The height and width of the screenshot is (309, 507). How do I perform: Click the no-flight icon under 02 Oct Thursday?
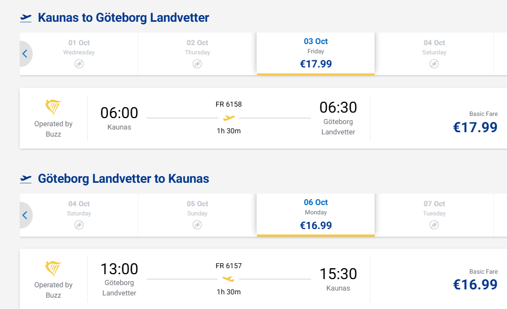point(197,64)
